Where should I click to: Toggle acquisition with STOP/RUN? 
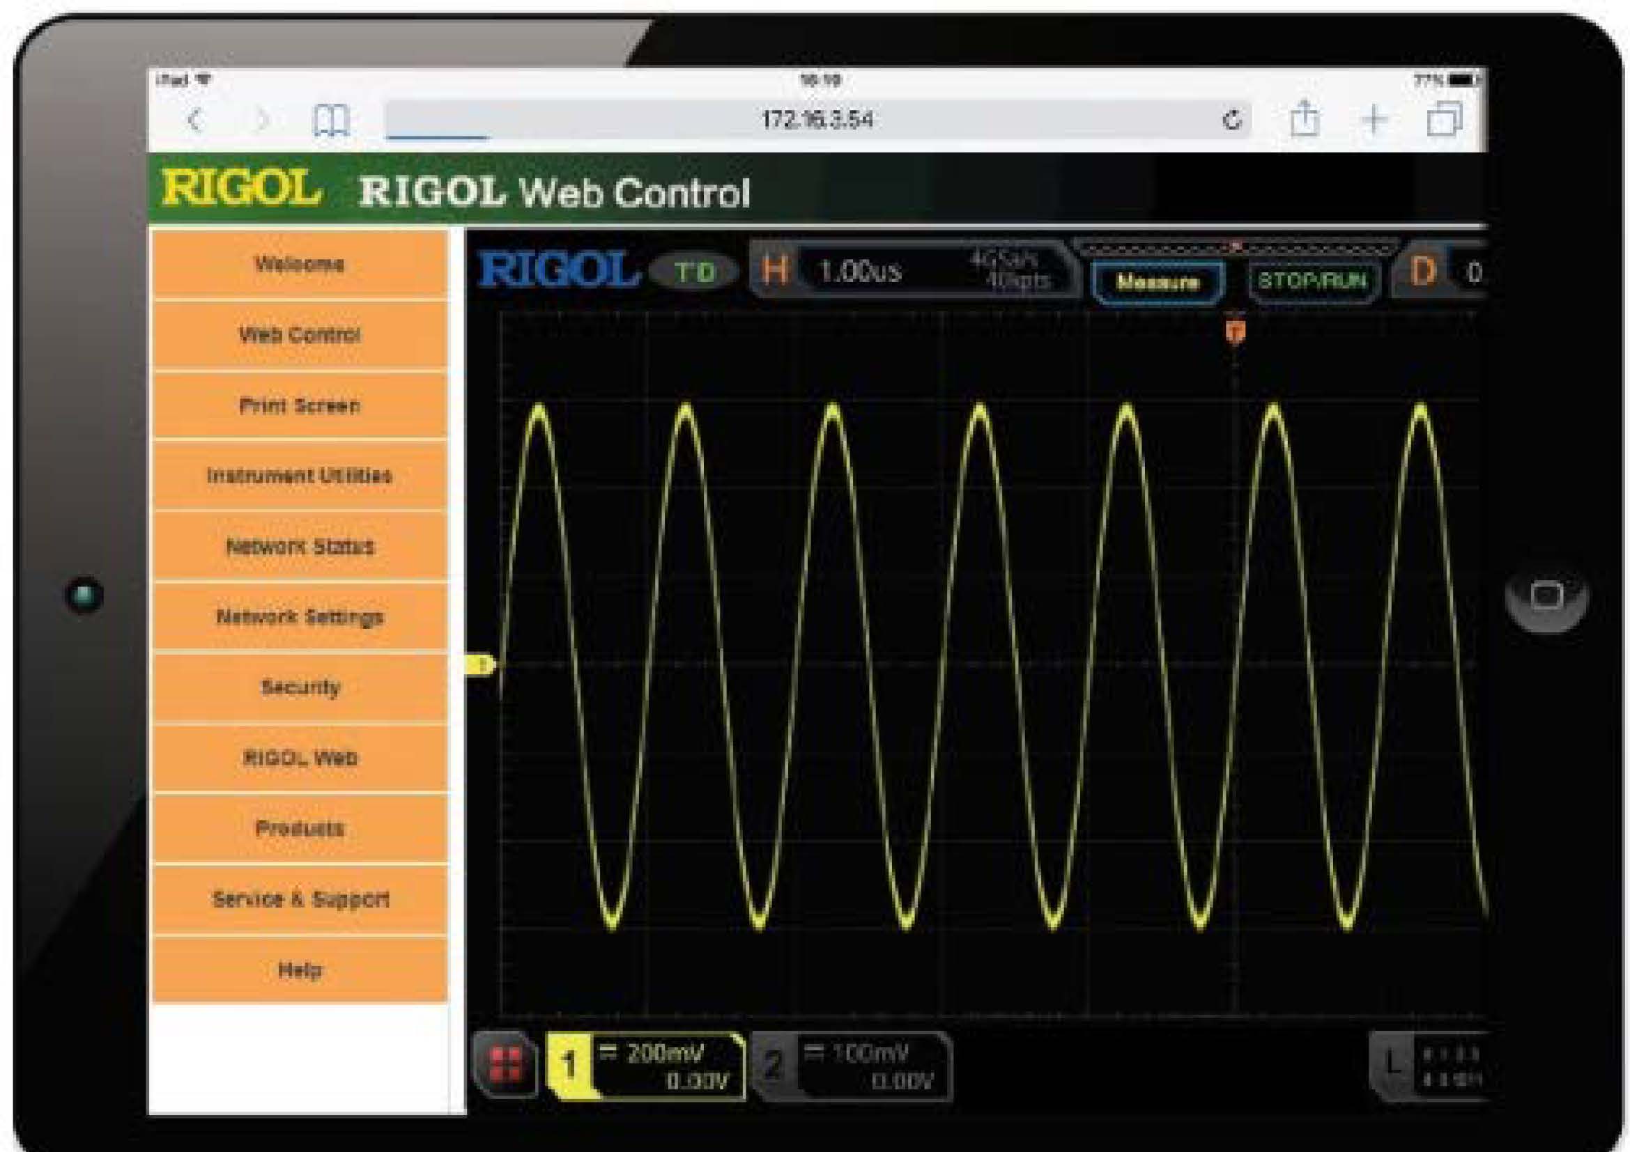[x=1312, y=281]
